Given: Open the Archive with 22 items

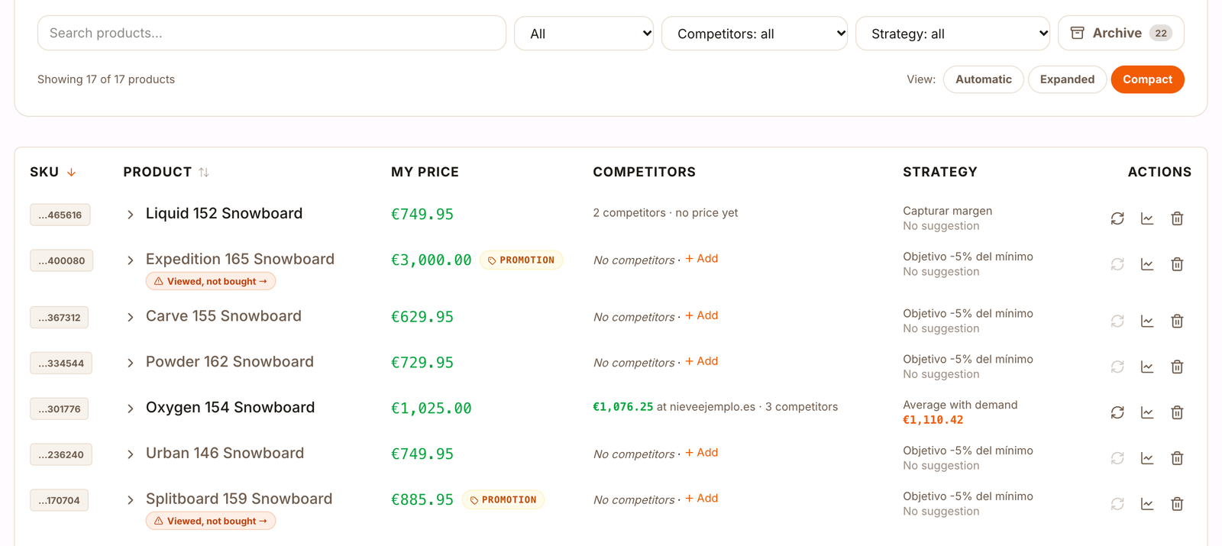Looking at the screenshot, I should pos(1120,33).
